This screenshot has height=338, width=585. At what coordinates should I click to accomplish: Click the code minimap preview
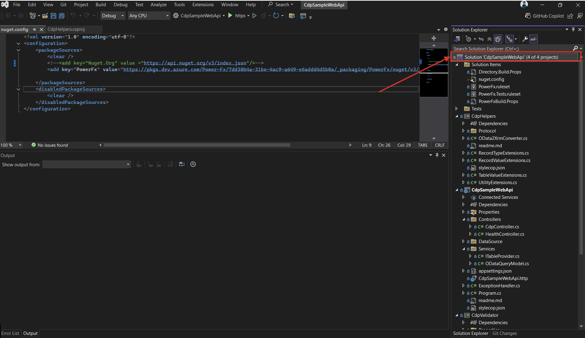(434, 73)
